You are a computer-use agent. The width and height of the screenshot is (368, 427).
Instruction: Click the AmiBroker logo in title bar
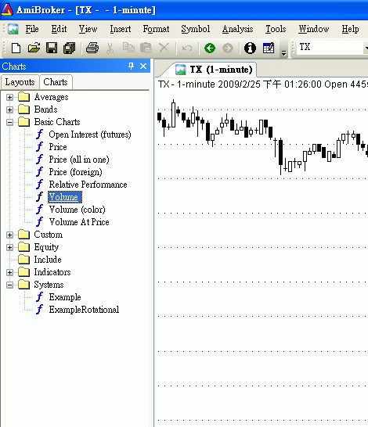pos(7,9)
